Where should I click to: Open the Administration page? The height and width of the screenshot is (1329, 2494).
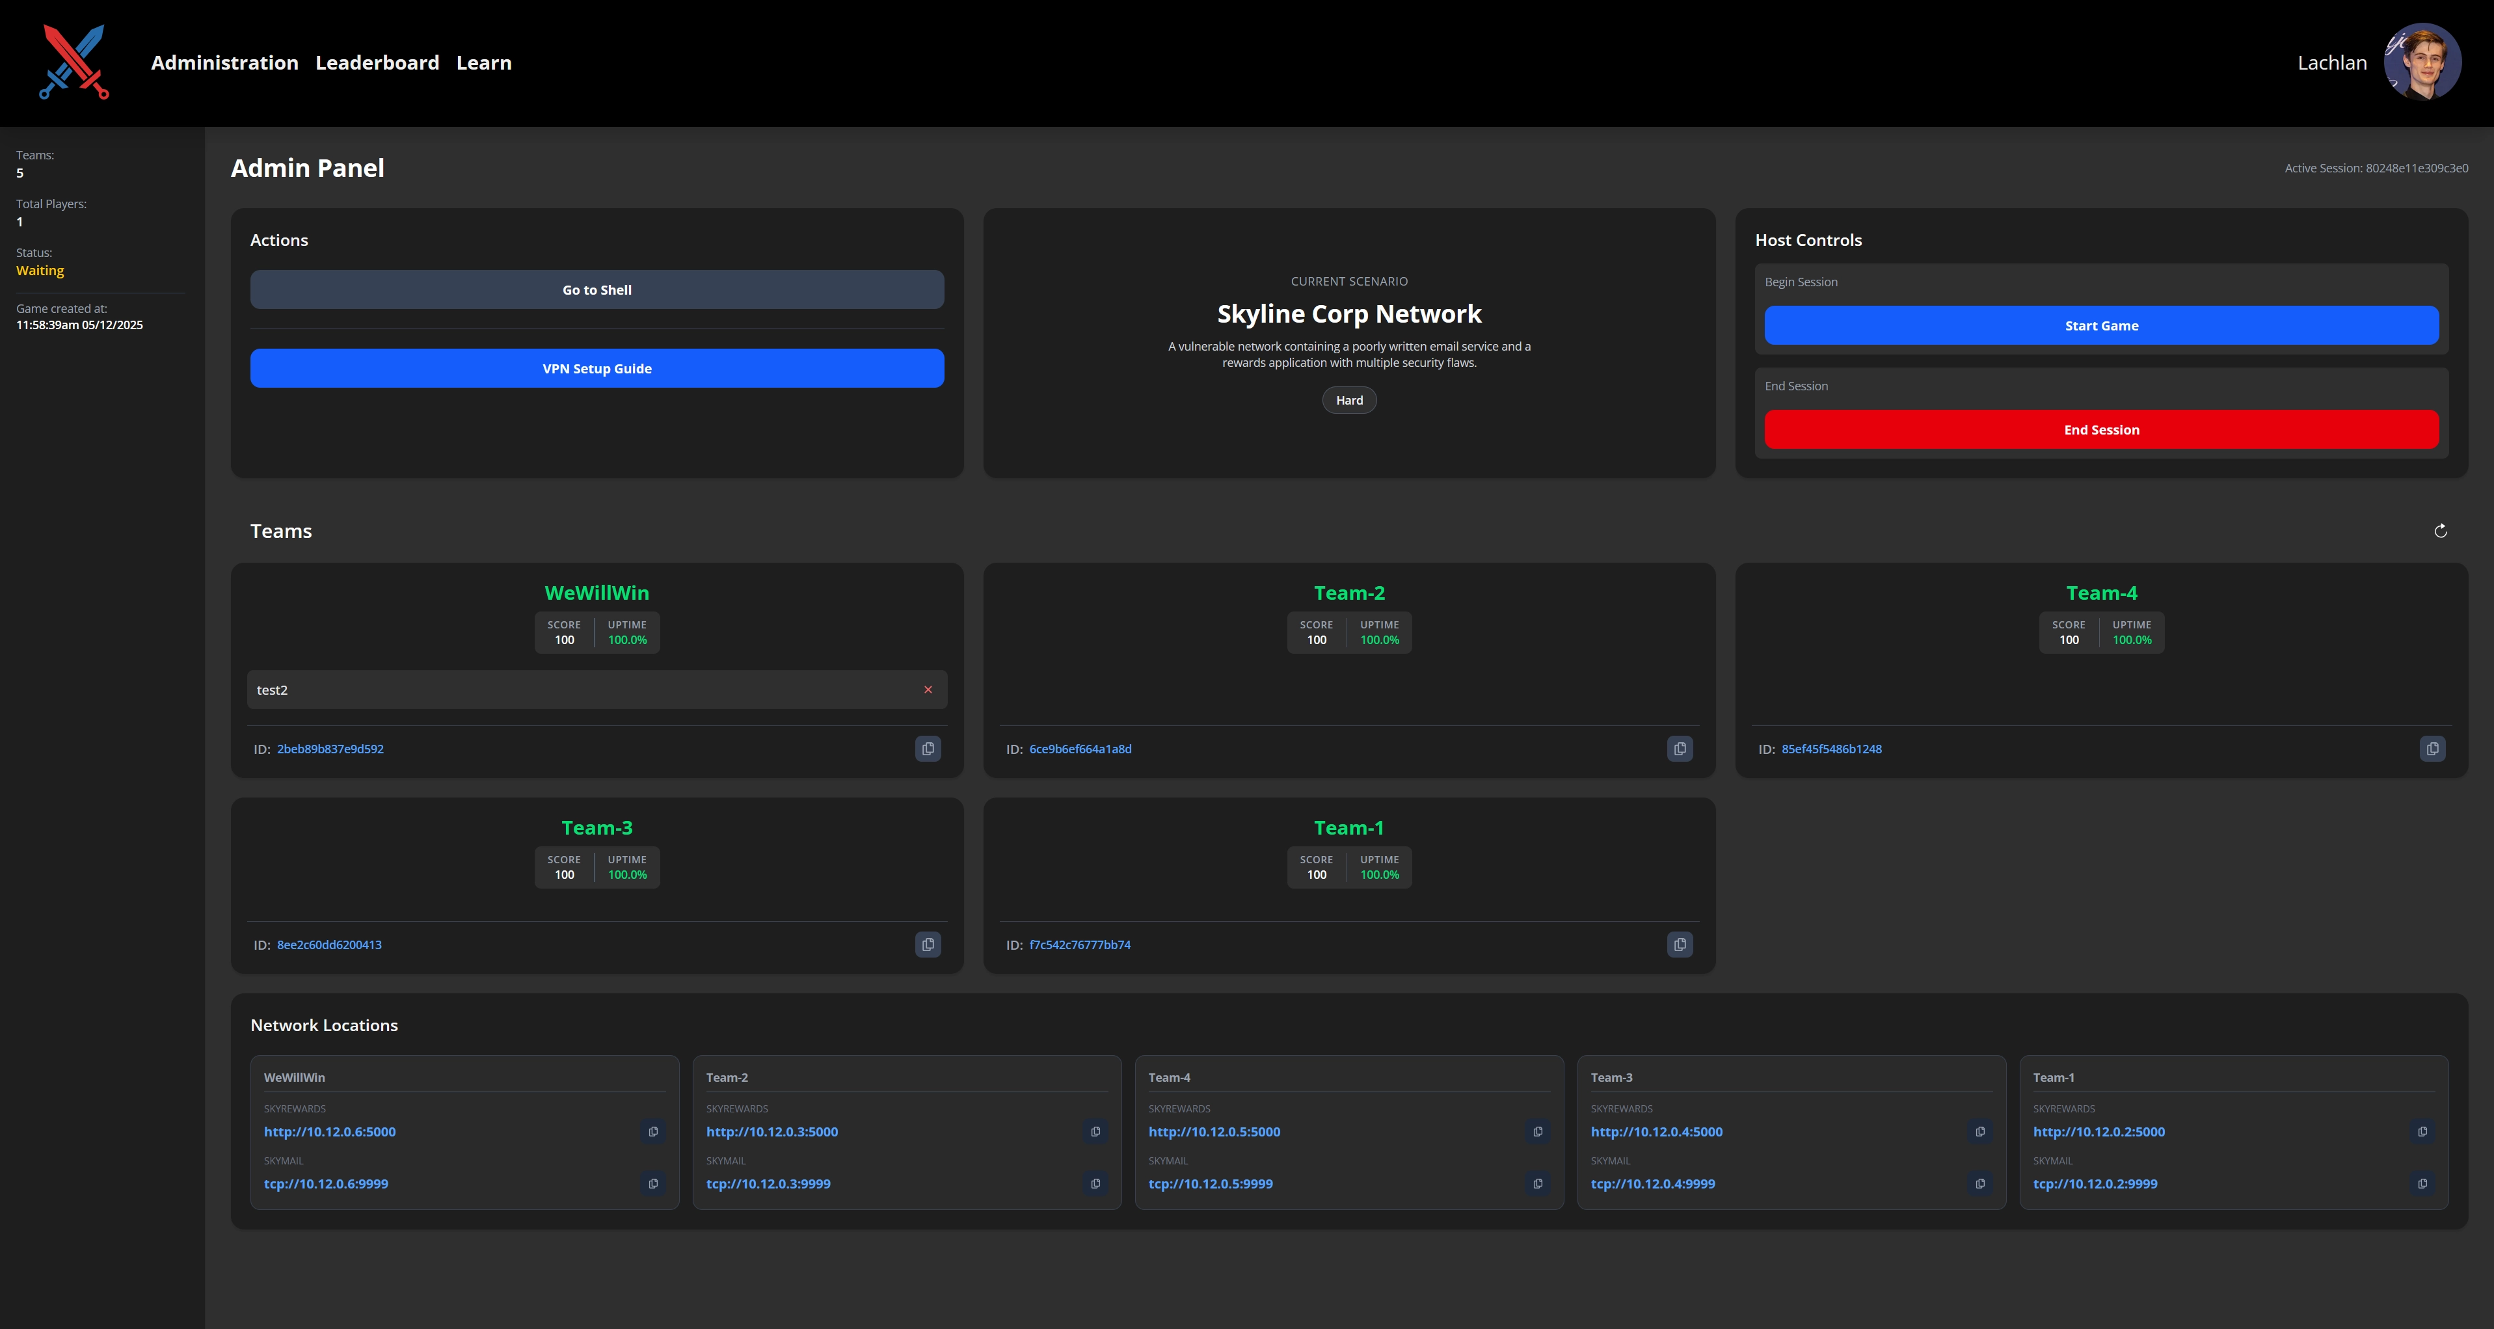224,62
